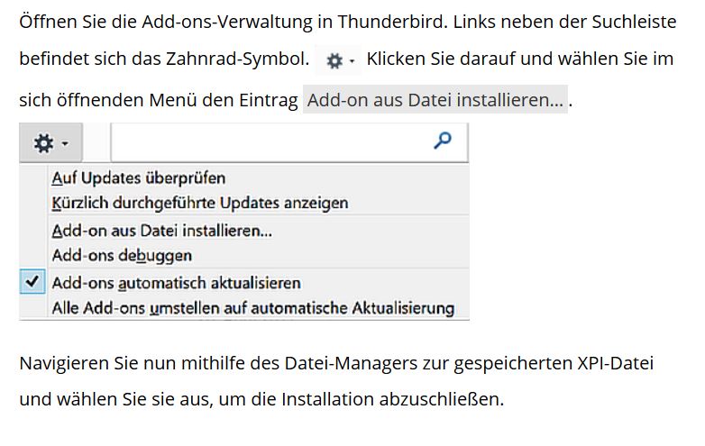Click the small arrow beside the inline gear
This screenshot has height=446, width=705.
pos(352,62)
